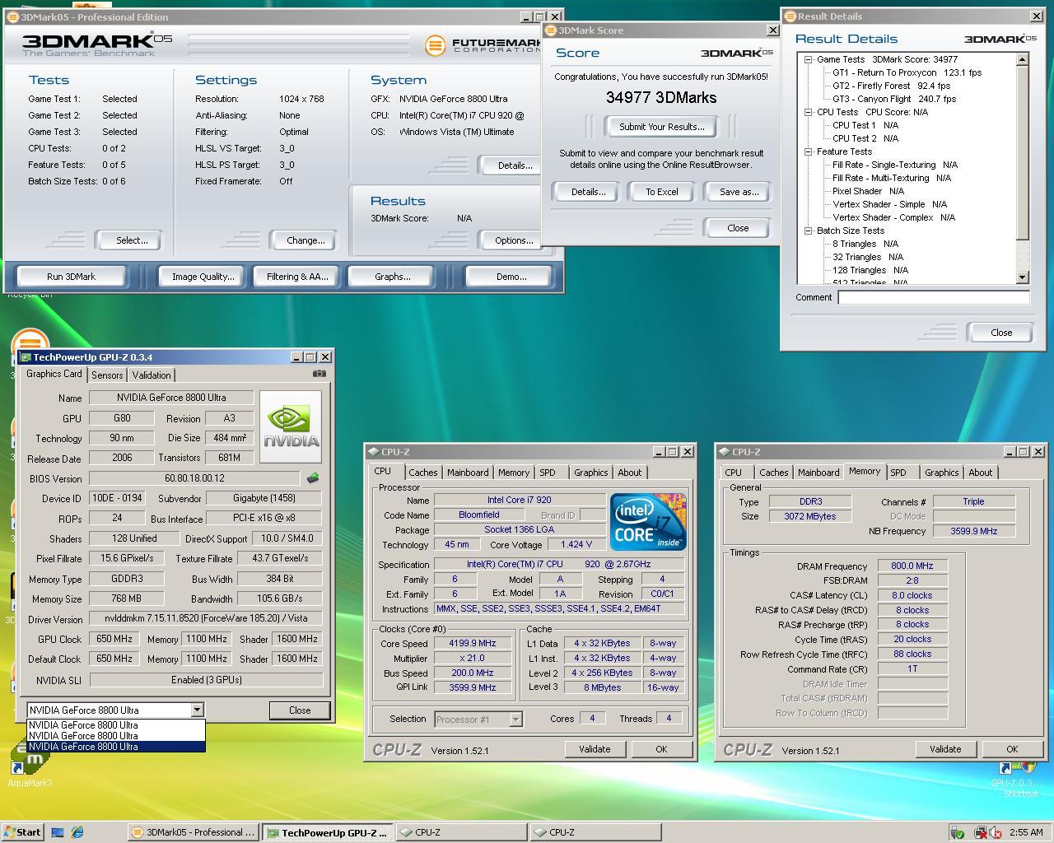1054x843 pixels.
Task: Switch to the Sensors tab in GPU-Z
Action: pos(107,375)
